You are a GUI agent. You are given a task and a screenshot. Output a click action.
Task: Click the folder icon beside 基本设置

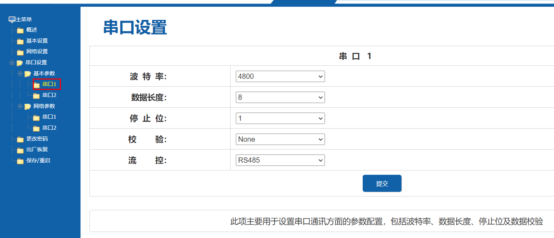pos(20,41)
